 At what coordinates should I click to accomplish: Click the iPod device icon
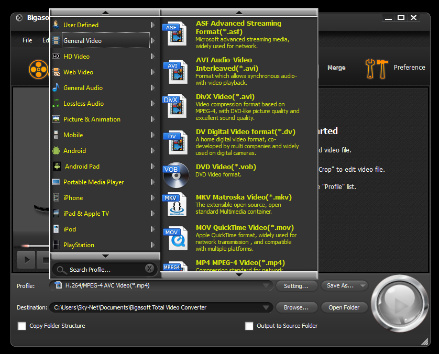[x=56, y=229]
